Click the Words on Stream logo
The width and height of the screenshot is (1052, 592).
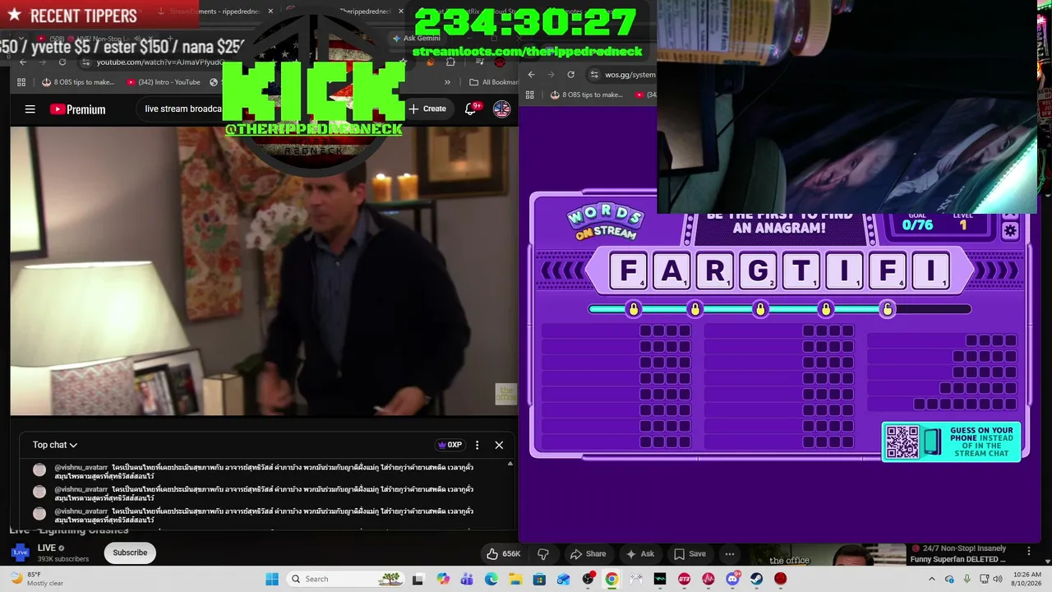click(x=606, y=221)
